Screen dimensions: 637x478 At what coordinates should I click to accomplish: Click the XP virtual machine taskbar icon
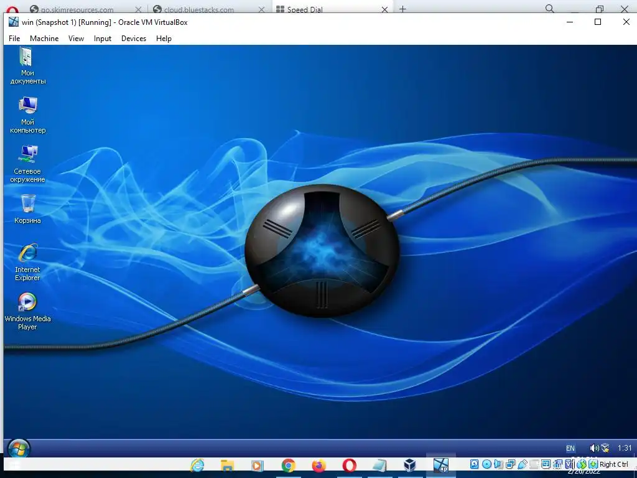[x=441, y=465]
